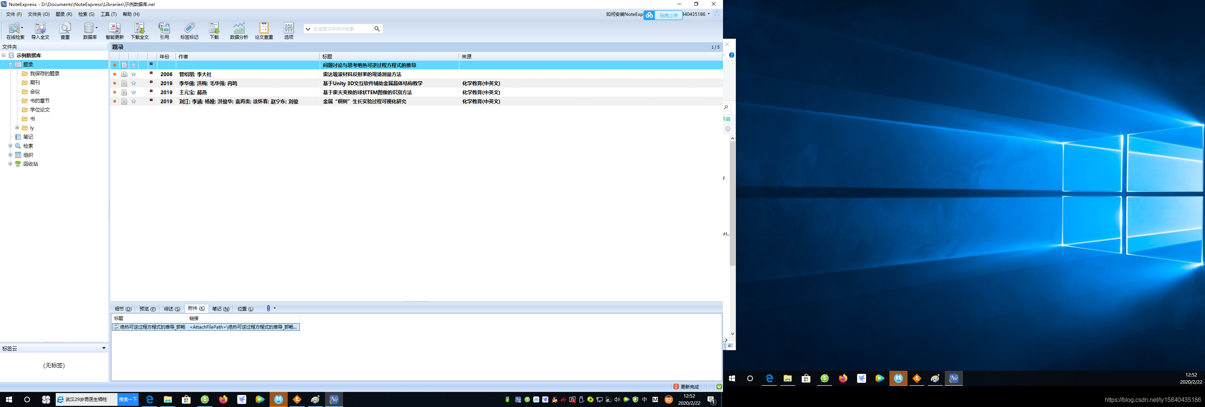This screenshot has height=407, width=1205.
Task: Open the 标签云 panel dropdown arrow
Action: (104, 349)
